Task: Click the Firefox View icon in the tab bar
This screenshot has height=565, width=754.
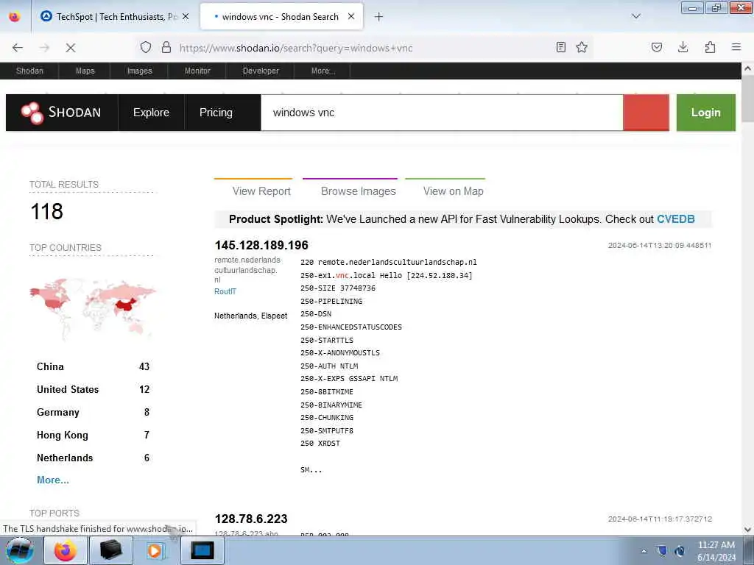Action: click(15, 17)
